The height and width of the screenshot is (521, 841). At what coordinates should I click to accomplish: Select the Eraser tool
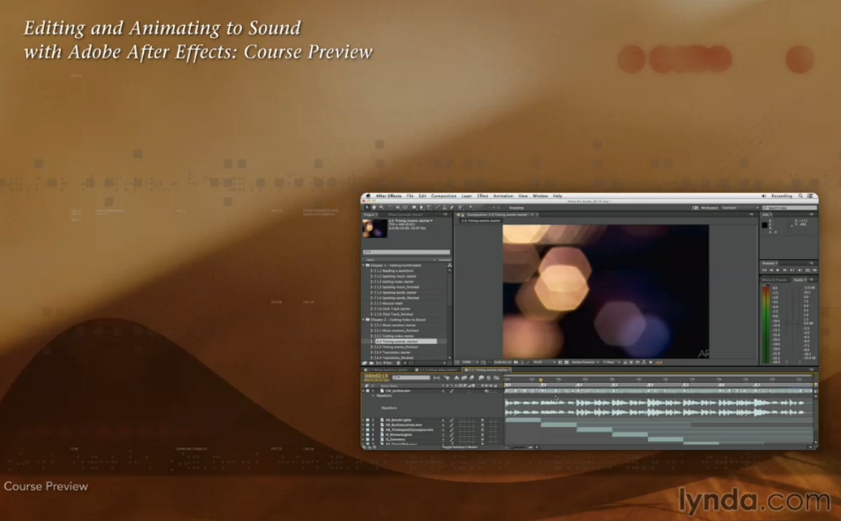tap(451, 208)
